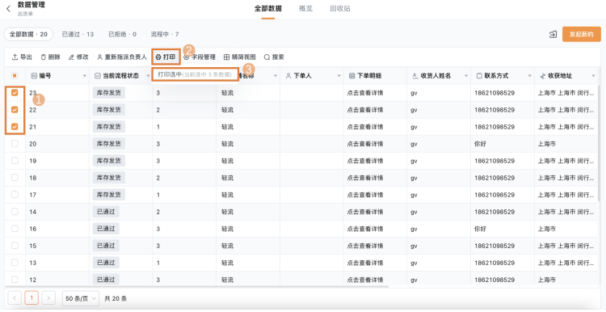Click the import icon beside 发起新的
This screenshot has height=312, width=606.
point(553,35)
